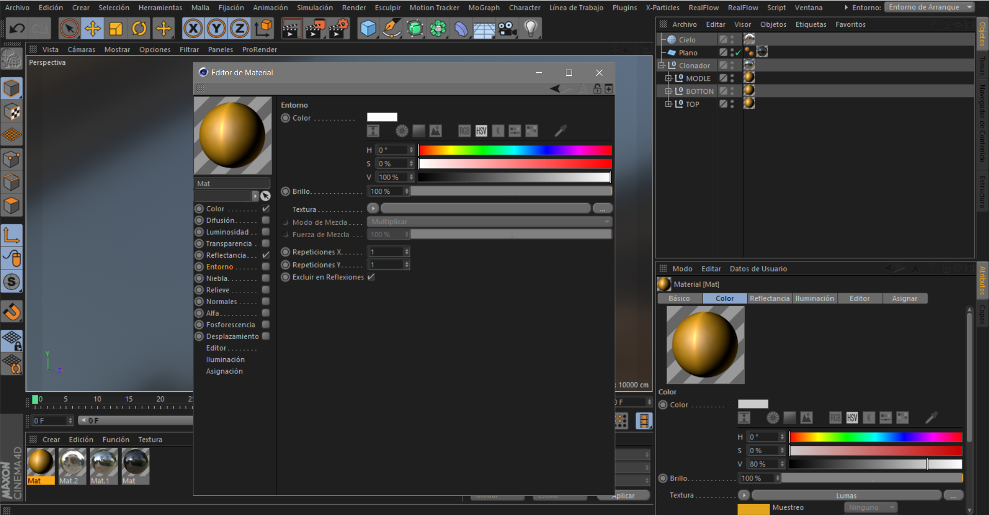Image resolution: width=989 pixels, height=515 pixels.
Task: Add a light object from toolbar
Action: (530, 28)
